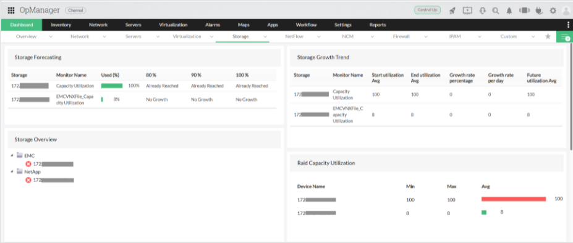This screenshot has height=243, width=573.
Task: Expand the NetFlow tab dropdown chevron
Action: (x=319, y=36)
